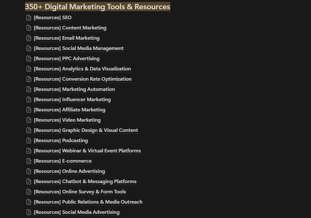
Task: Click page icon beside Online Survey & Form Tools
Action: coord(29,192)
